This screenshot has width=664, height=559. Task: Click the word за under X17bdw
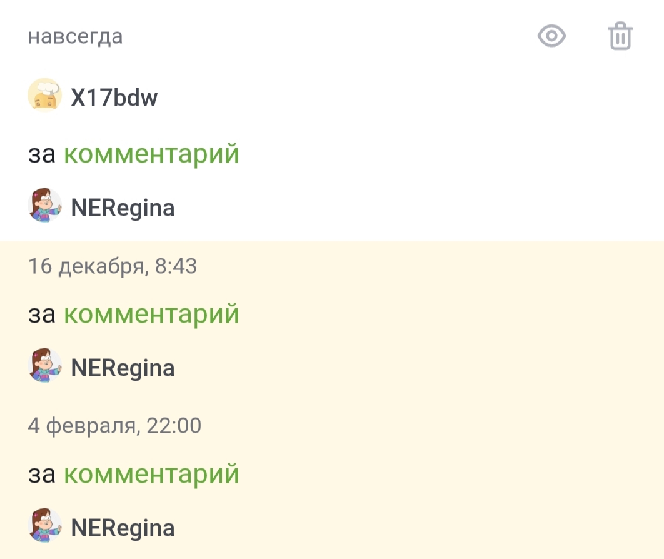[x=41, y=154]
